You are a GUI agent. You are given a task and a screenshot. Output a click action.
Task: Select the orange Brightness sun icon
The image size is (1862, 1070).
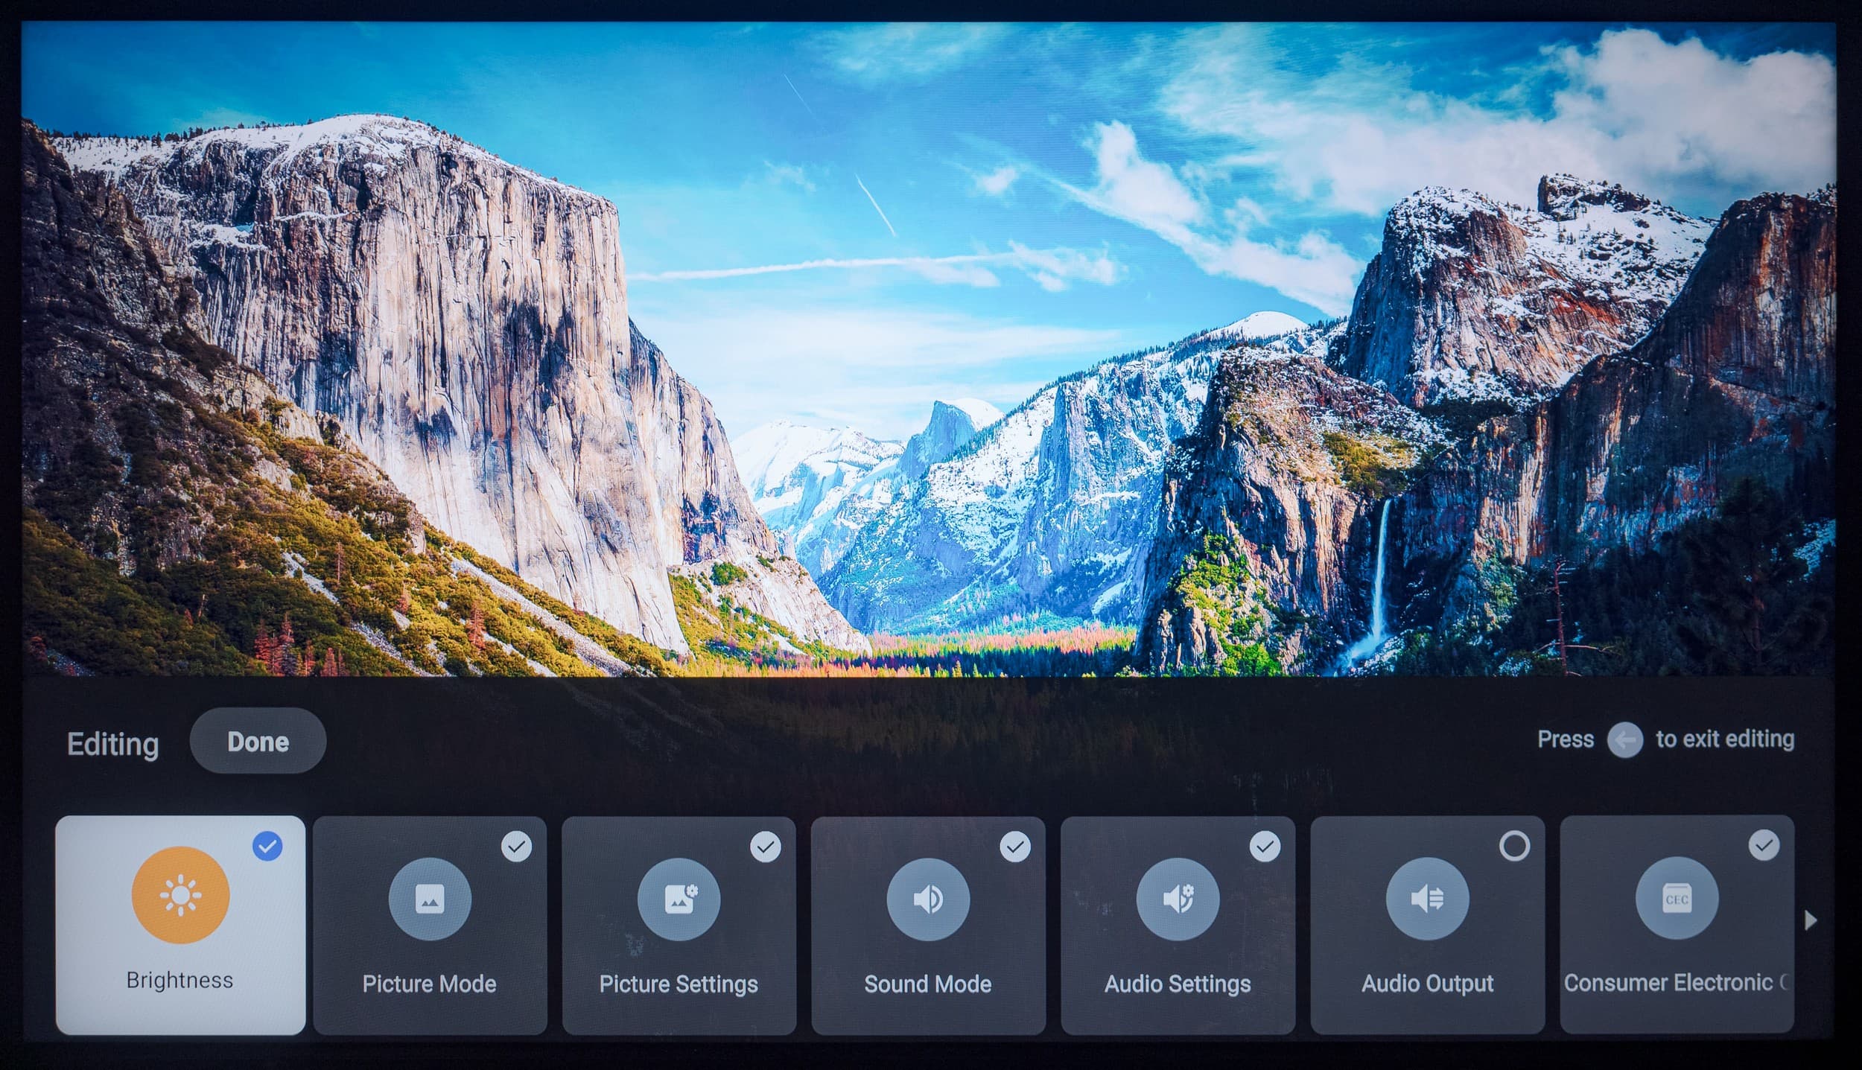180,894
